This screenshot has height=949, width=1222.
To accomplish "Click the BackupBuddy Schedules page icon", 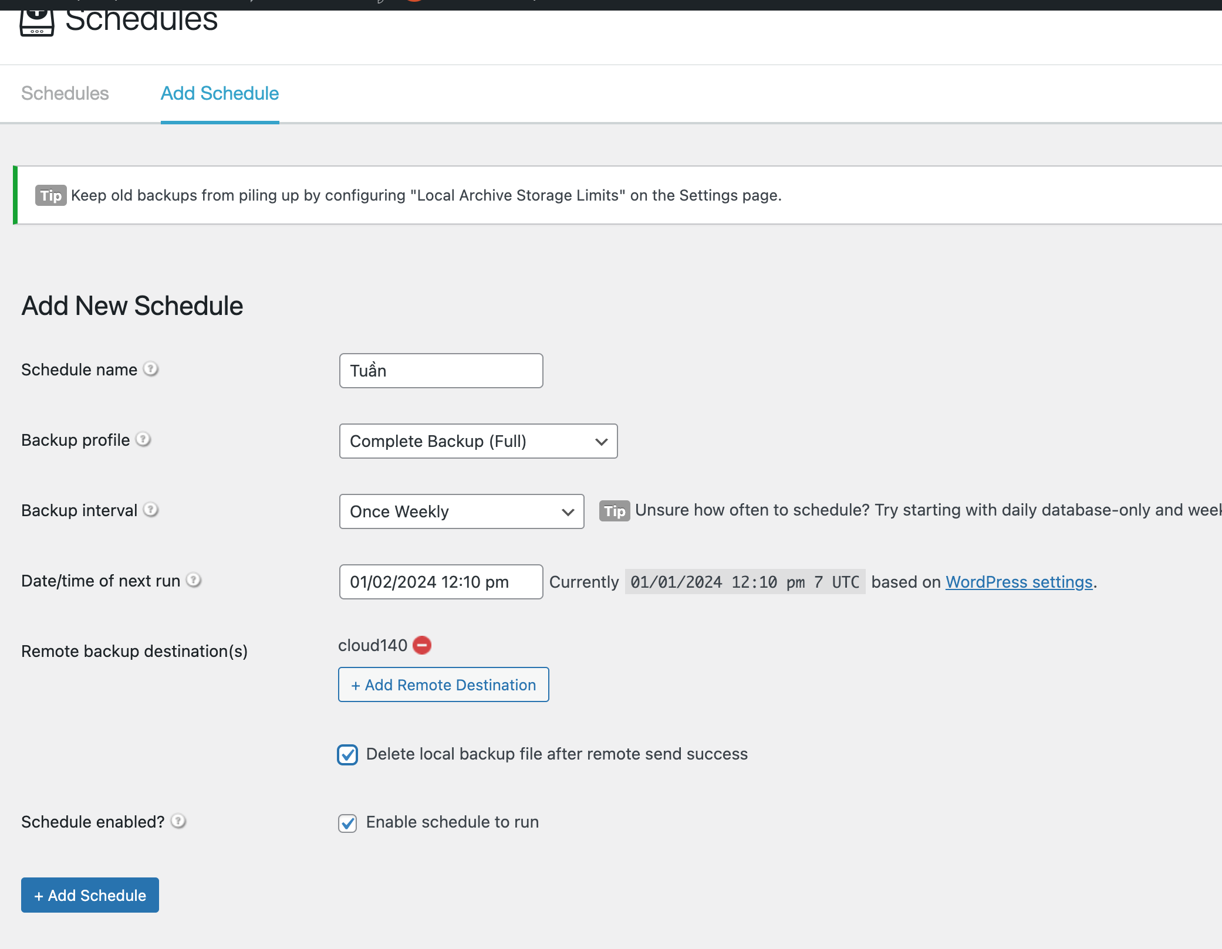I will [x=36, y=23].
